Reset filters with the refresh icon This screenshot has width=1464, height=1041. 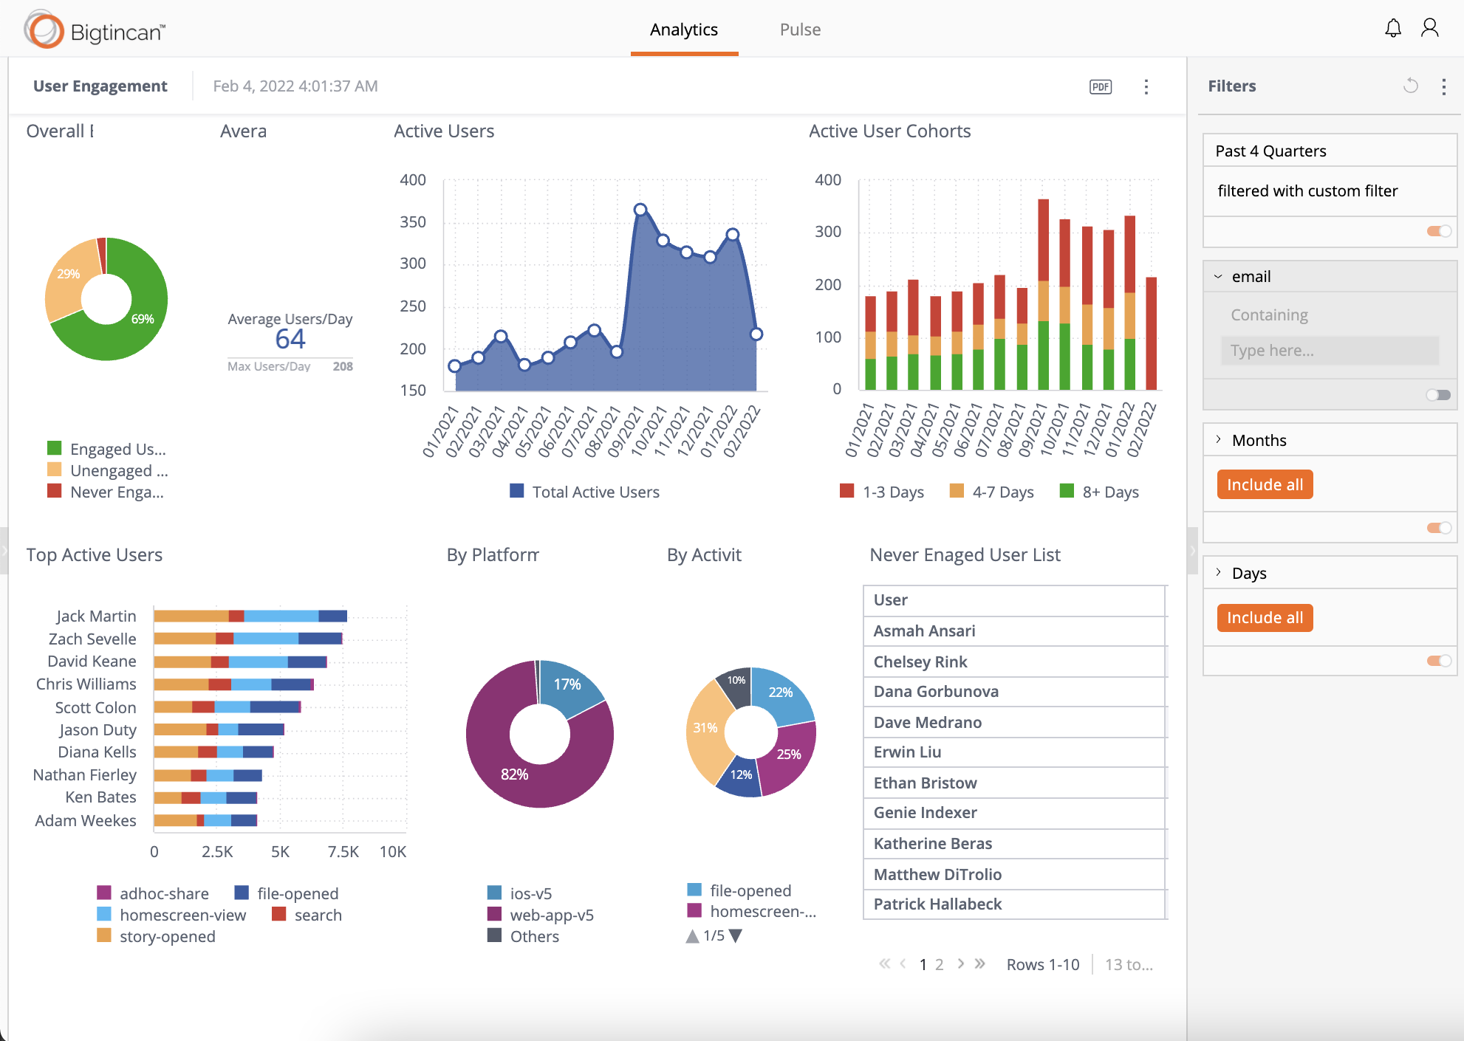pos(1411,86)
